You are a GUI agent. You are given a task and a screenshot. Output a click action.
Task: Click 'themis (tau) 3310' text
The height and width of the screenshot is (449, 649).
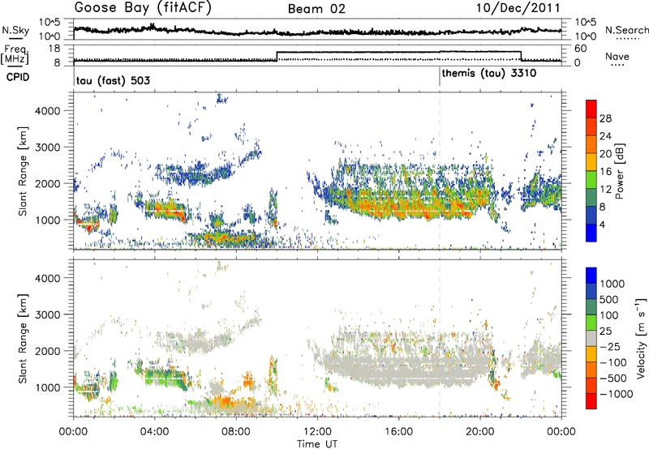click(489, 74)
